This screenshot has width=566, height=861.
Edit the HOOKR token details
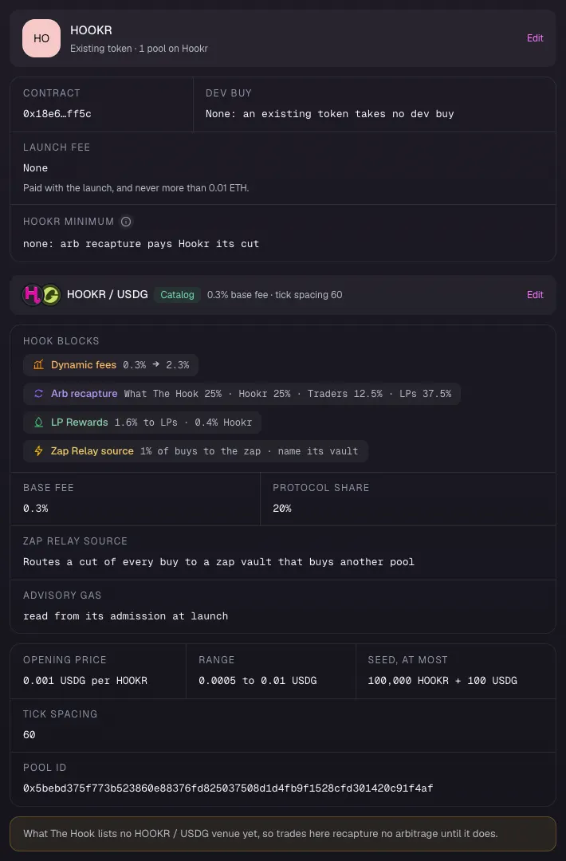click(535, 38)
